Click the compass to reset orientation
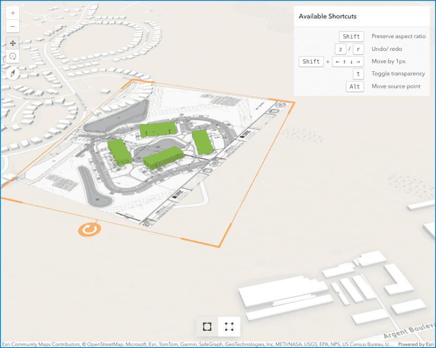 point(13,73)
